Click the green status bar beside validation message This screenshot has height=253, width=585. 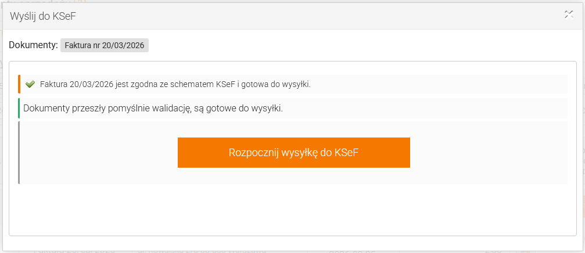click(19, 109)
